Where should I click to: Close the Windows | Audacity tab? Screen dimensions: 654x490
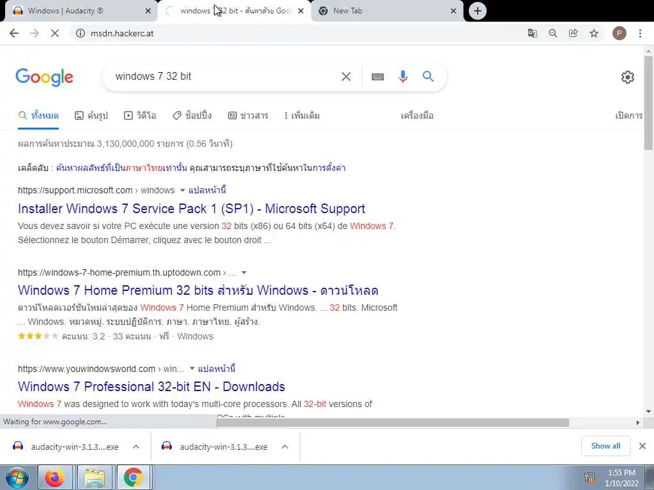pos(148,11)
